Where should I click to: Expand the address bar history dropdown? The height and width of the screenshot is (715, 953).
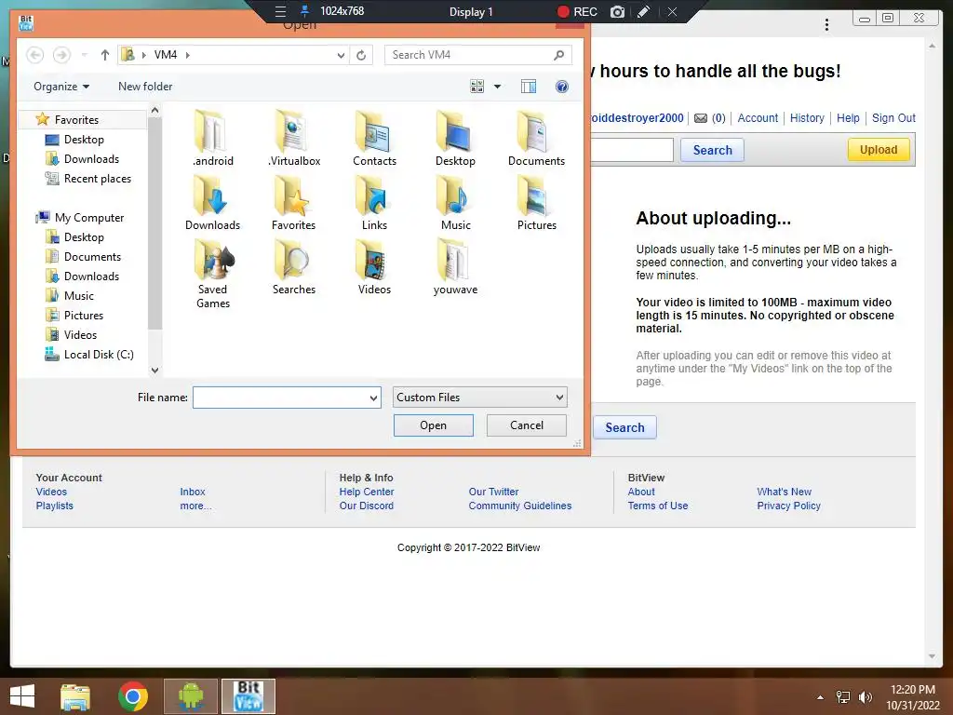coord(341,55)
